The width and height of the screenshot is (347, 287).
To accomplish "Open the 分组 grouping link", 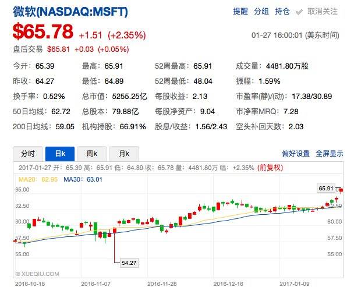I will (261, 11).
